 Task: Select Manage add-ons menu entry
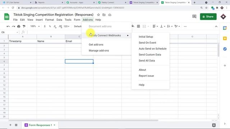pyautogui.click(x=106, y=51)
